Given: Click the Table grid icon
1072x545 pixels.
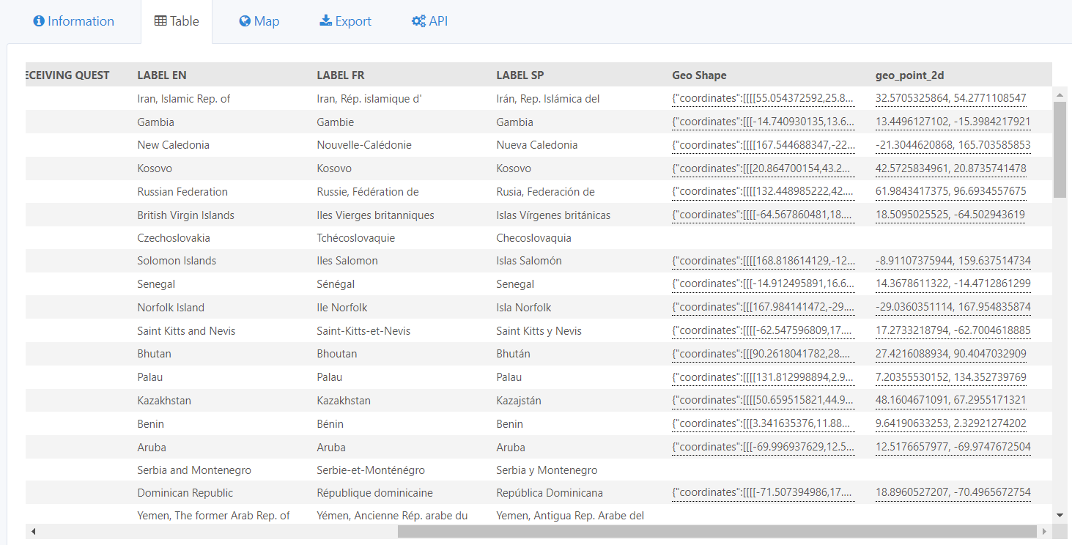Looking at the screenshot, I should click(160, 21).
